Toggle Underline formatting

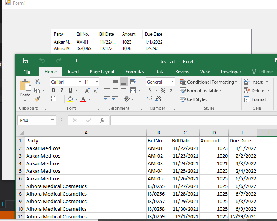click(x=70, y=90)
